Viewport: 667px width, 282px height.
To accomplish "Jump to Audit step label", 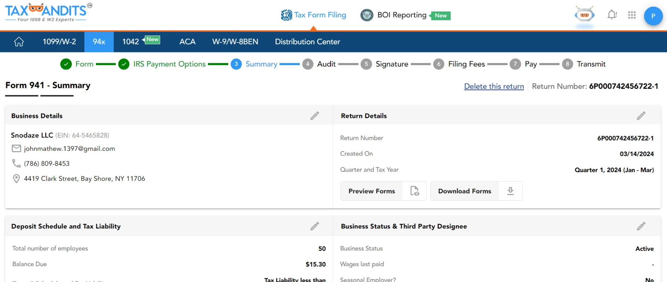I will click(326, 64).
